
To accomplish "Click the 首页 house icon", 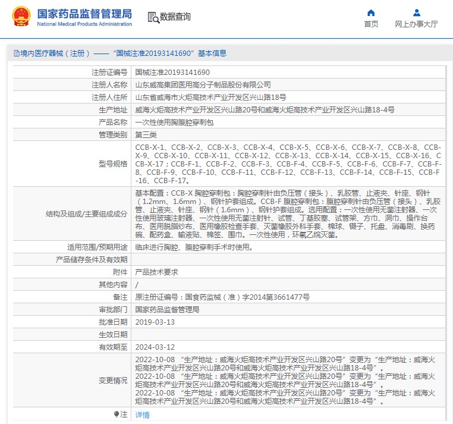I will click(371, 12).
